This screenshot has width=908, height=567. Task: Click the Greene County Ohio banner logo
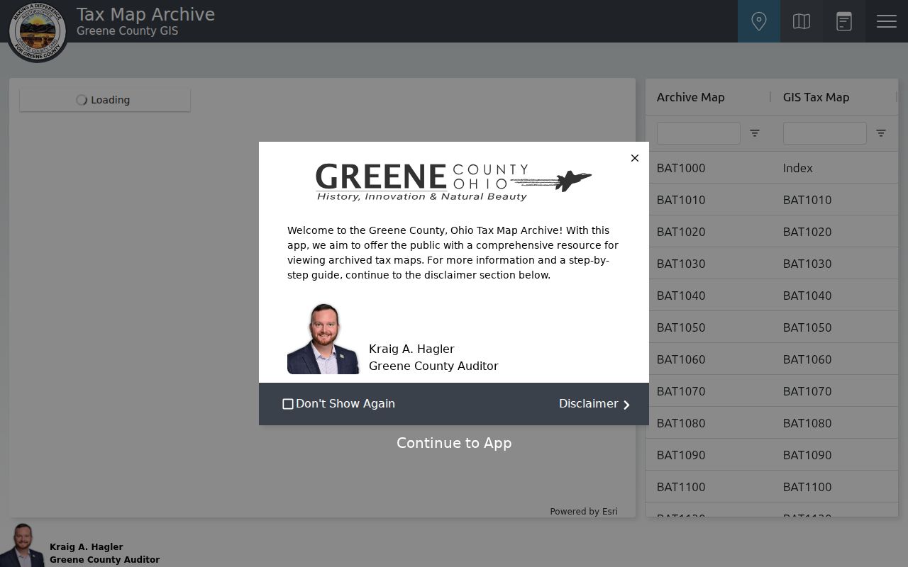tap(454, 182)
